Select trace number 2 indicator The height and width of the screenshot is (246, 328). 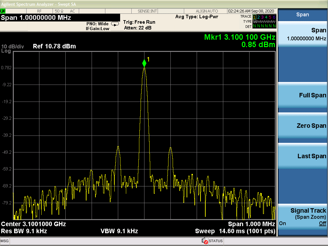tap(258, 17)
